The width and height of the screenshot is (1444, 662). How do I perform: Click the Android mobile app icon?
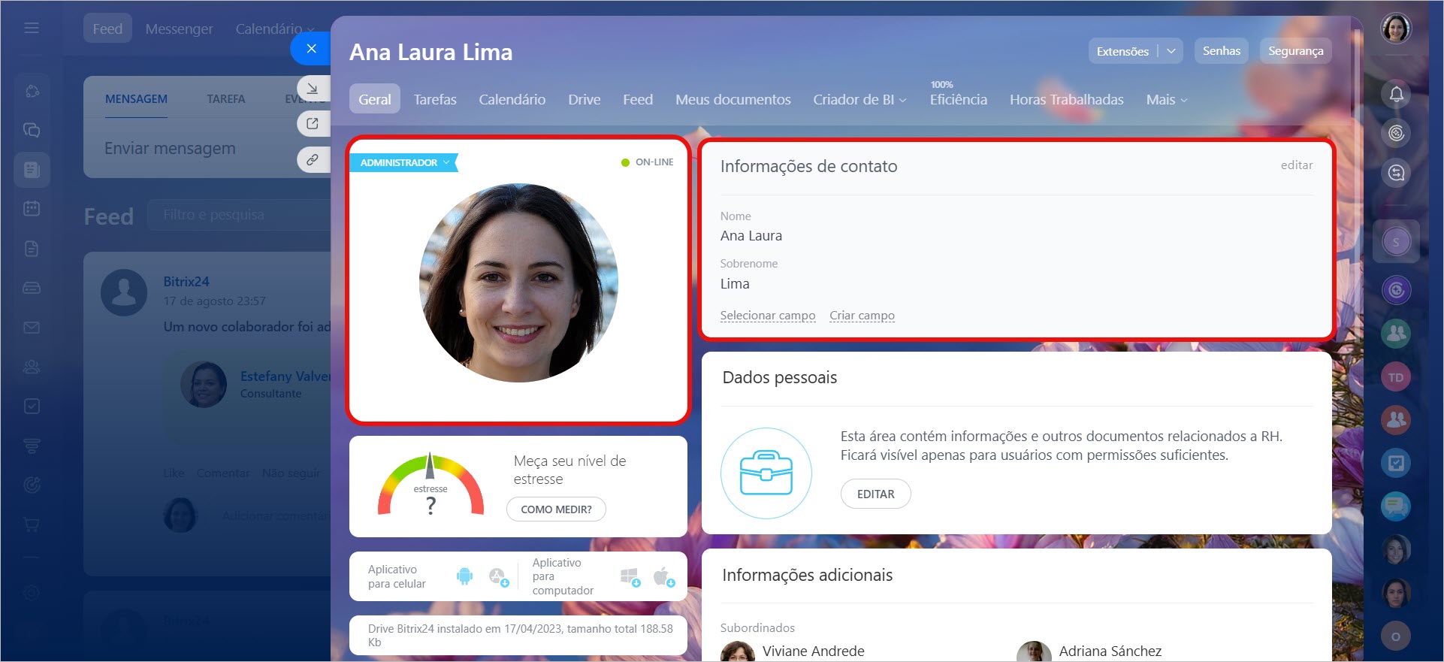(464, 576)
